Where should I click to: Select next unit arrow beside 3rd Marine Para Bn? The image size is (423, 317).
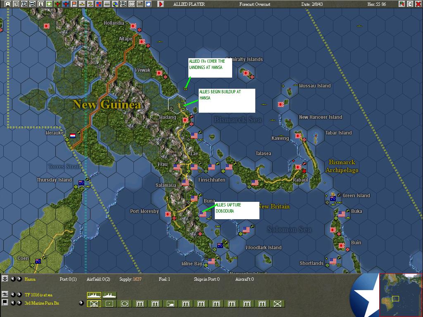pyautogui.click(x=19, y=303)
